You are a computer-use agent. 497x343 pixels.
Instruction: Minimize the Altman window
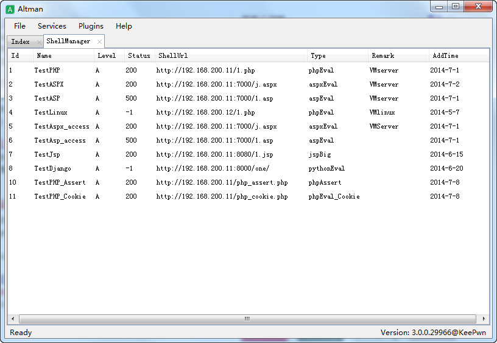[x=439, y=7]
